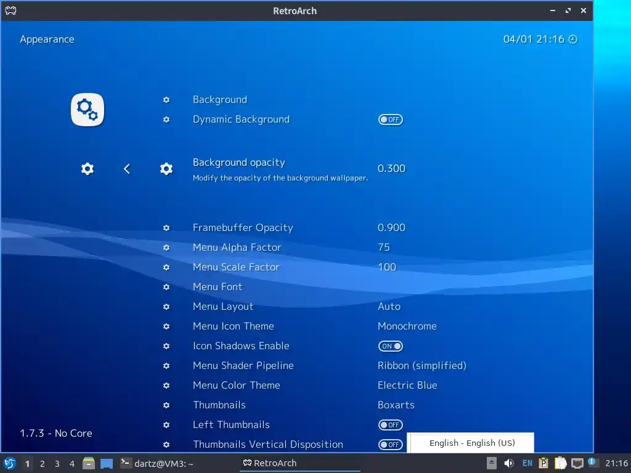Image resolution: width=631 pixels, height=473 pixels.
Task: Toggle the Left Thumbnails OFF switch
Action: (390, 425)
